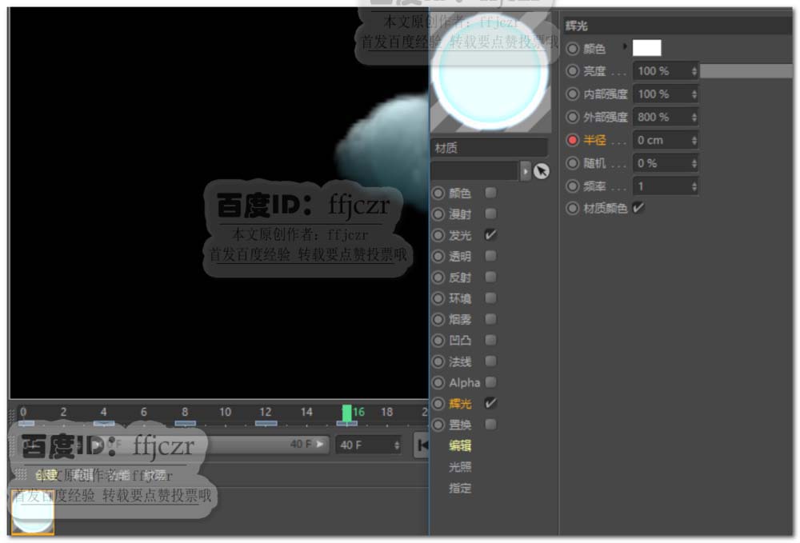Click the keyframe dot beside 漫射 channel

tap(438, 214)
